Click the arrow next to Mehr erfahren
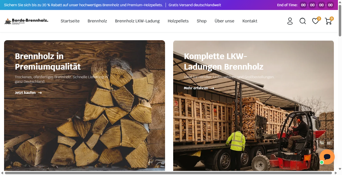 pyautogui.click(x=212, y=88)
